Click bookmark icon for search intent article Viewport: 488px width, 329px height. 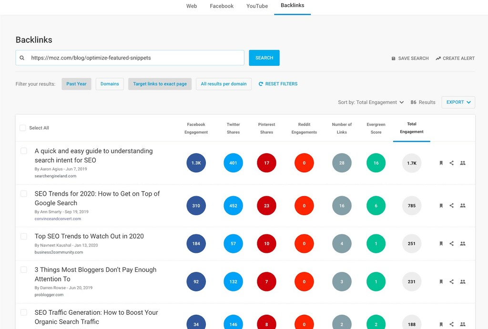441,163
